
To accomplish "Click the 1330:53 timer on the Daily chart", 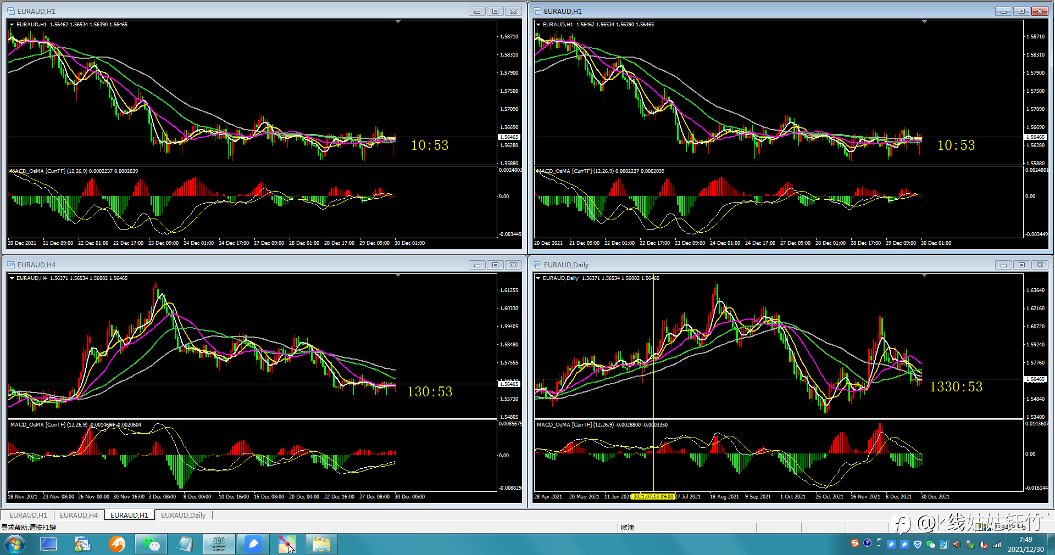I will (x=956, y=387).
